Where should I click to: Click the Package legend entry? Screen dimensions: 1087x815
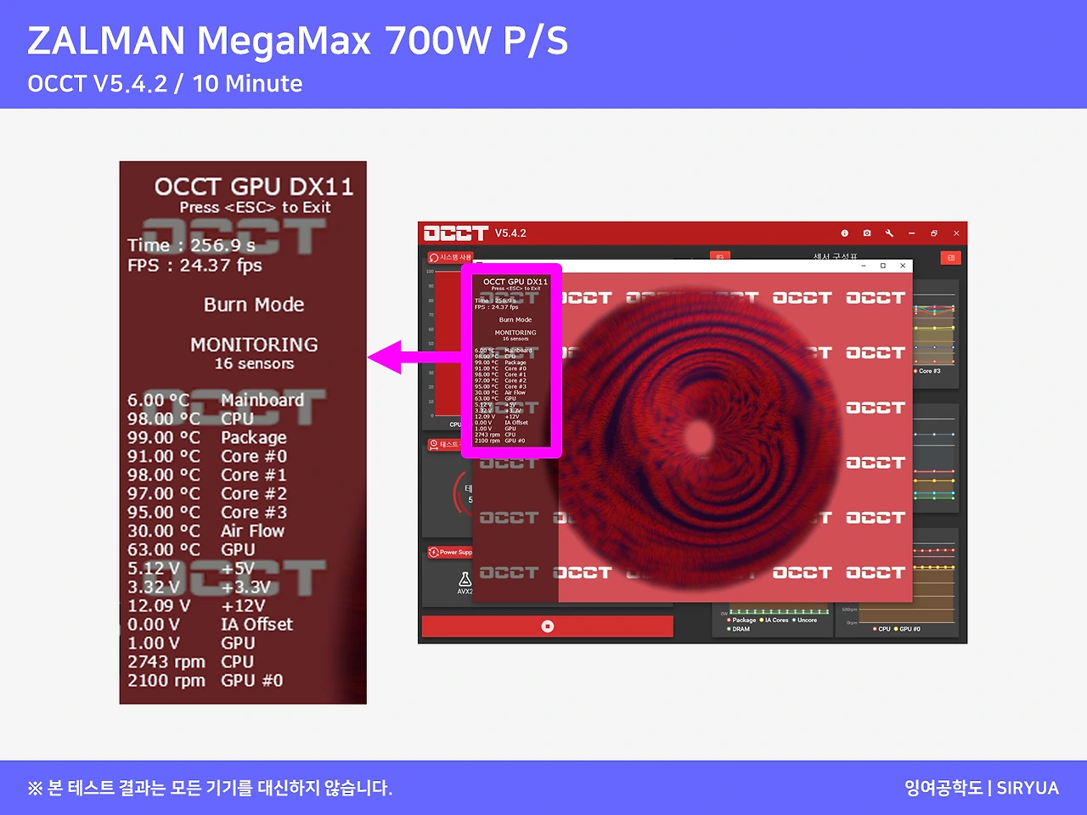[x=741, y=620]
